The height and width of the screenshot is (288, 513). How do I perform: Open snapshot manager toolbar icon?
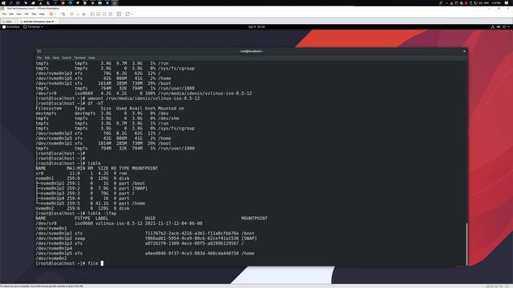(x=83, y=14)
